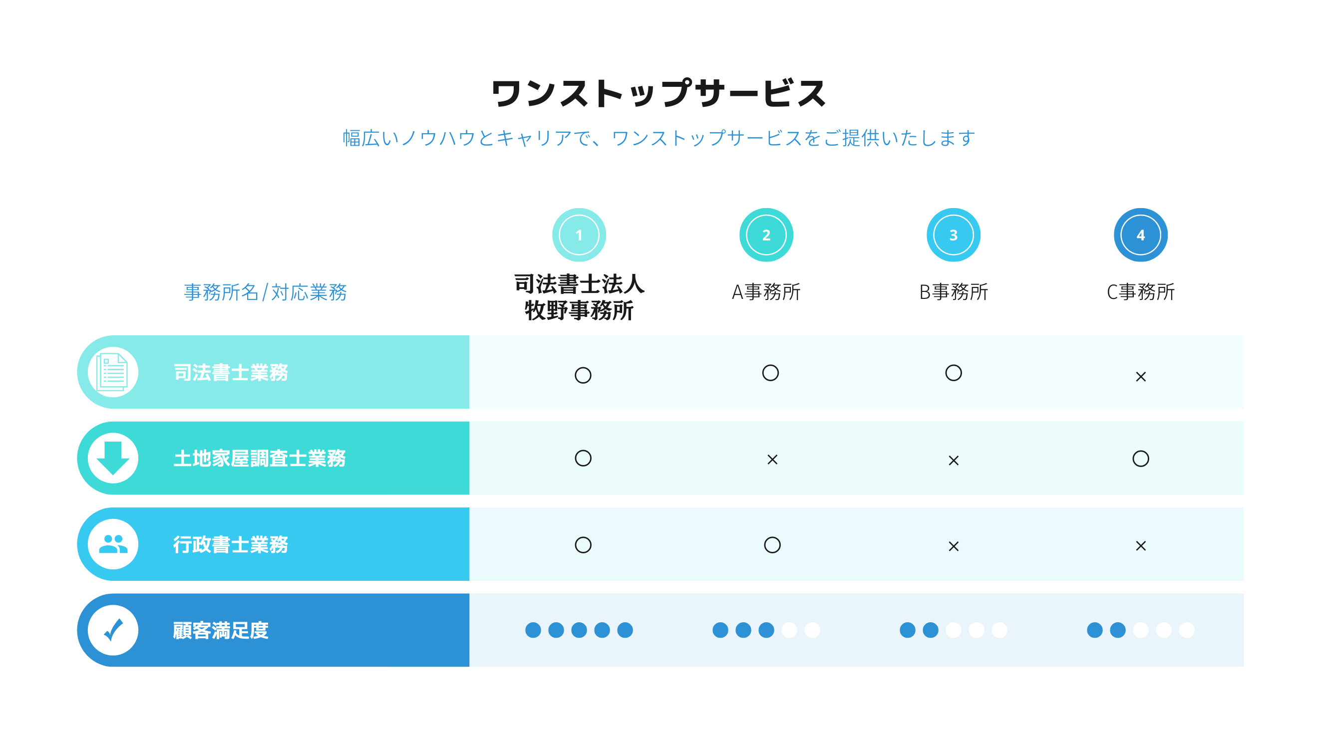
Task: Click the 司法書士法人 牧野事務所 column heading
Action: pyautogui.click(x=579, y=297)
